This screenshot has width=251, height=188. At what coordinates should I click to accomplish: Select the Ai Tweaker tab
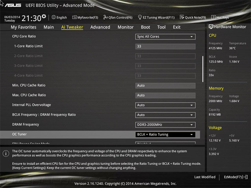tap(72, 27)
